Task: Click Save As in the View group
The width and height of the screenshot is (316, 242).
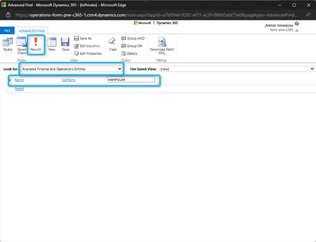Action: tap(83, 38)
